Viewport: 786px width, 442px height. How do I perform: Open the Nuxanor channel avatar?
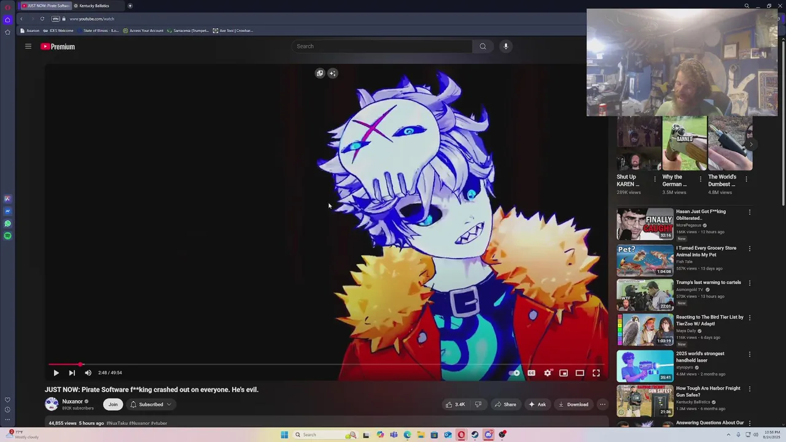(x=52, y=404)
